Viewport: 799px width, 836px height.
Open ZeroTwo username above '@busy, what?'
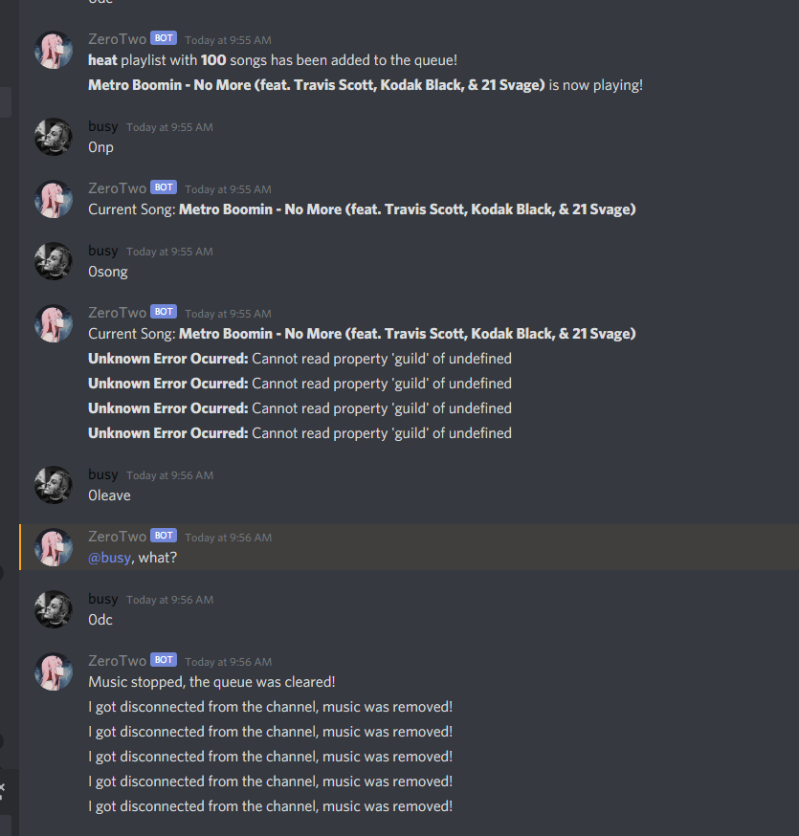pos(117,537)
